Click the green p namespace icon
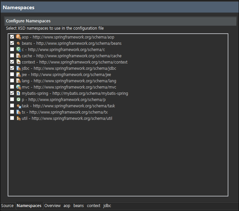This screenshot has width=239, height=211. point(18,99)
